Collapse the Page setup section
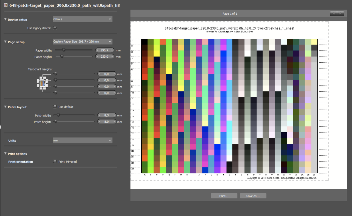The width and height of the screenshot is (352, 216). pyautogui.click(x=6, y=42)
